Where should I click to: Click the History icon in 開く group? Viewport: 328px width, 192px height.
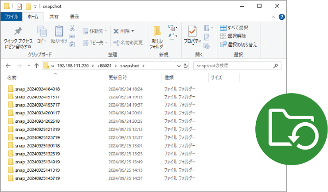[x=207, y=45]
